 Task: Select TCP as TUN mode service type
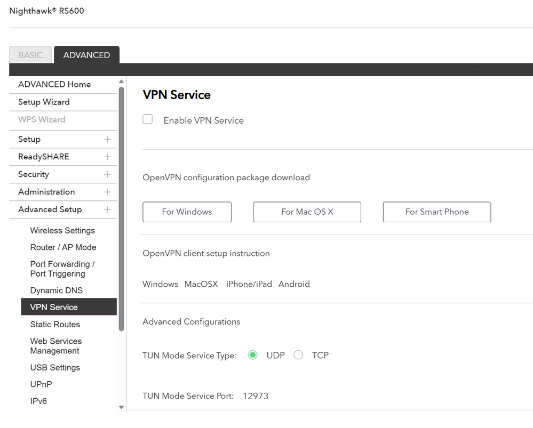click(x=298, y=355)
